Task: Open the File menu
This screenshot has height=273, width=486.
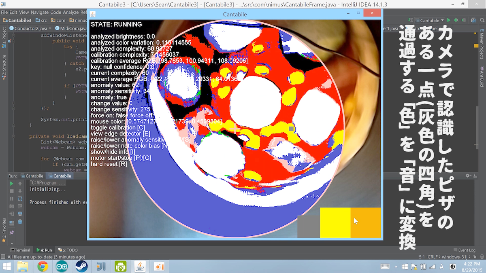Action: click(x=4, y=13)
